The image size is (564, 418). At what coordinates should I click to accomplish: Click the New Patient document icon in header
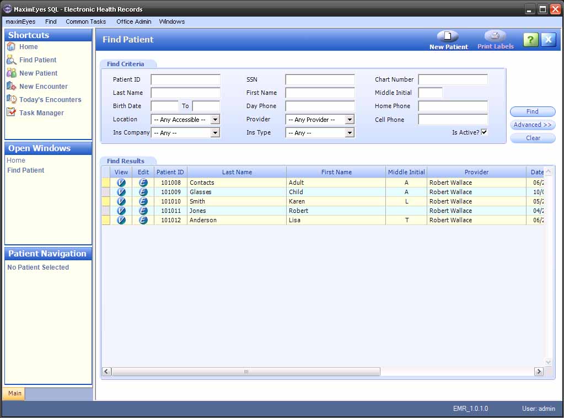coord(448,36)
